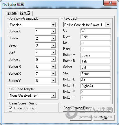119x125 pixels.
Task: Open joystick Button R dropdown showing 6
Action: [x=45, y=67]
